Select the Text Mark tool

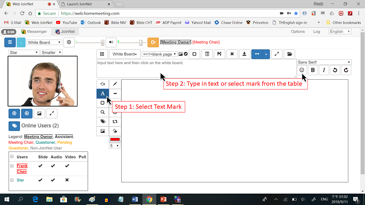pyautogui.click(x=103, y=93)
